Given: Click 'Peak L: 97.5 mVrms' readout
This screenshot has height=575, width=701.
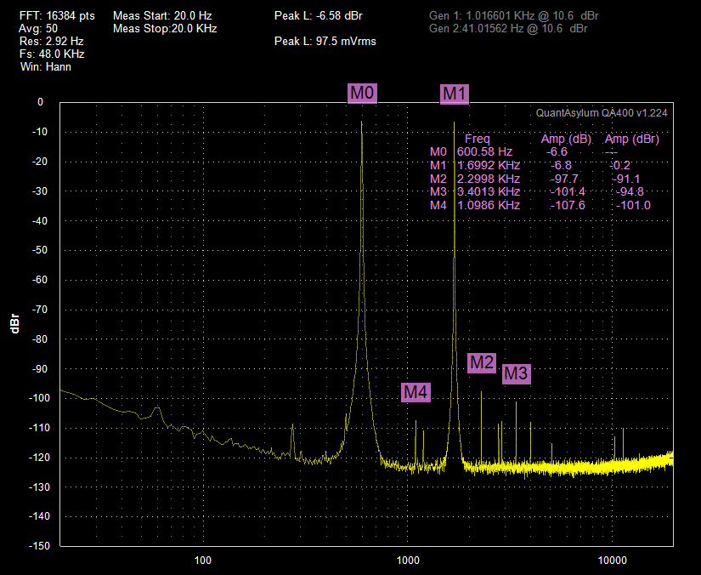Looking at the screenshot, I should [325, 41].
